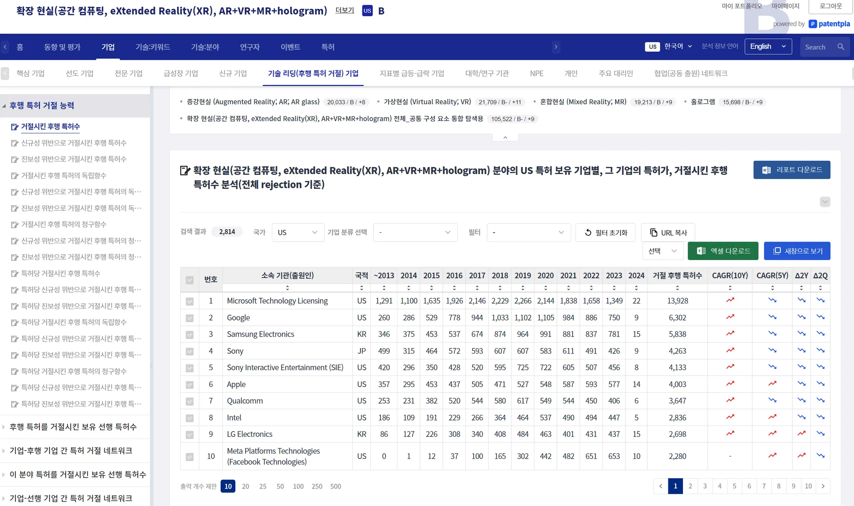Click the URL copy icon
The width and height of the screenshot is (854, 506).
[653, 233]
